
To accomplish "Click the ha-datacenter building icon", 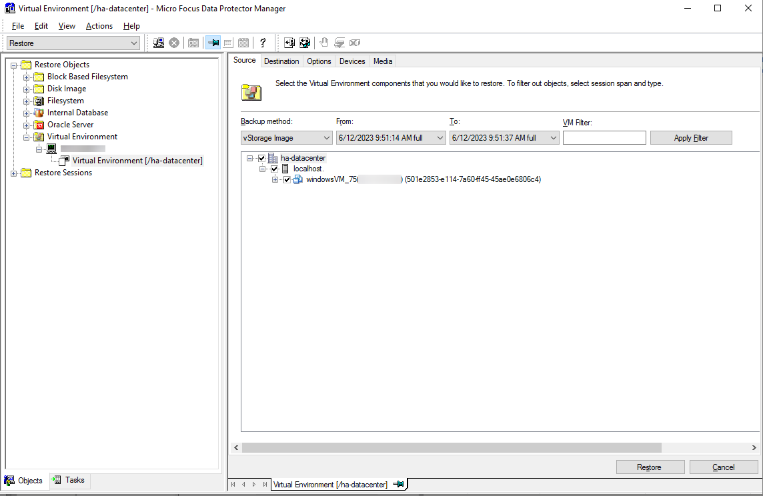I will pos(273,158).
